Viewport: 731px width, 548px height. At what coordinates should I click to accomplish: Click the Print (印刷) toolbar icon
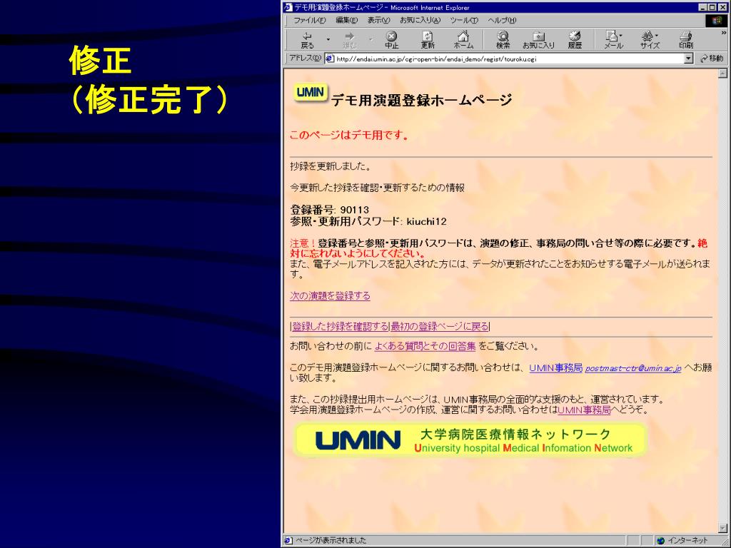tap(686, 40)
